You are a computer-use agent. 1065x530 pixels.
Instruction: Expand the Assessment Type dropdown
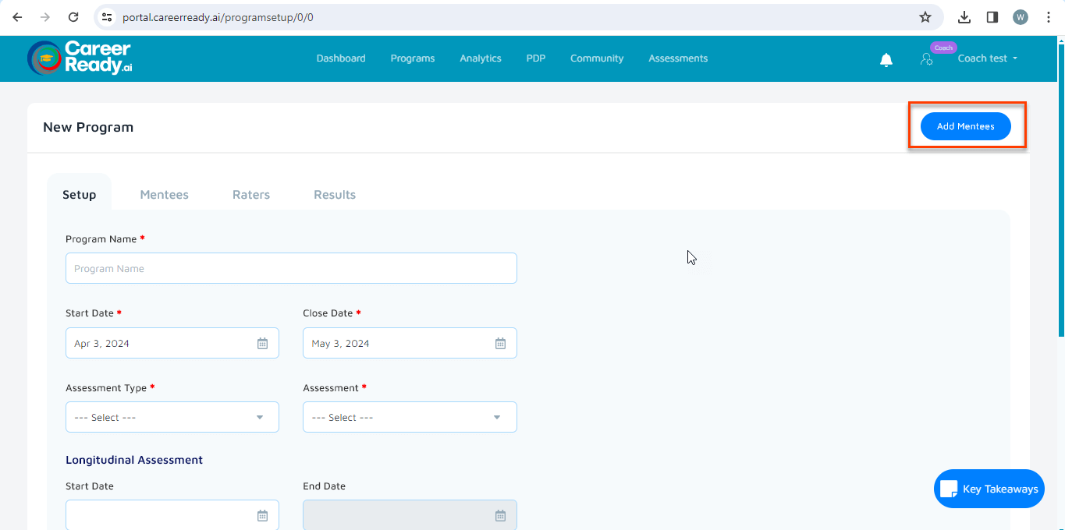coord(172,418)
